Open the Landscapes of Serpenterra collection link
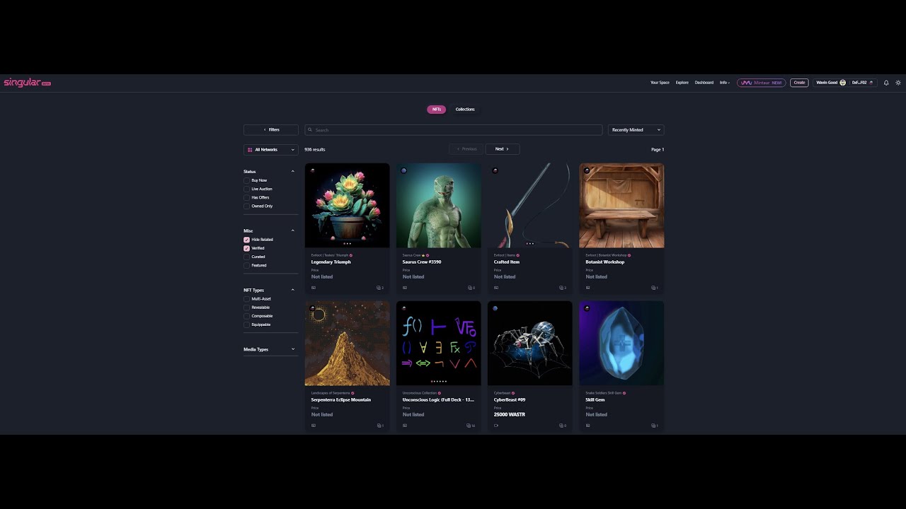This screenshot has height=509, width=906. pos(331,393)
